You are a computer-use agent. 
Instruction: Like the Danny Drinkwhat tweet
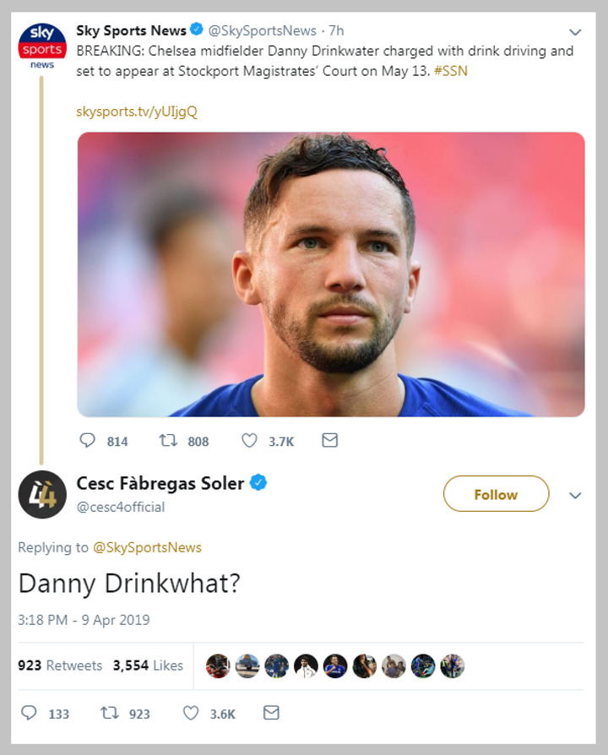coord(191,714)
